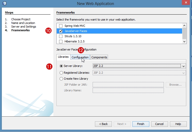Tick the Hibernate 3.2.5 checkbox
192x132 pixels.
click(61, 42)
